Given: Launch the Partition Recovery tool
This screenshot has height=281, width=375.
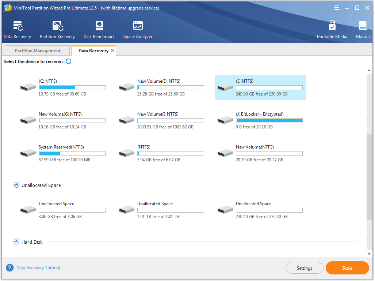Looking at the screenshot, I should pyautogui.click(x=57, y=30).
